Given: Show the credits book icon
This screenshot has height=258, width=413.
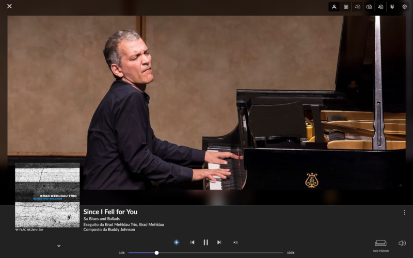Looking at the screenshot, I should click(392, 7).
